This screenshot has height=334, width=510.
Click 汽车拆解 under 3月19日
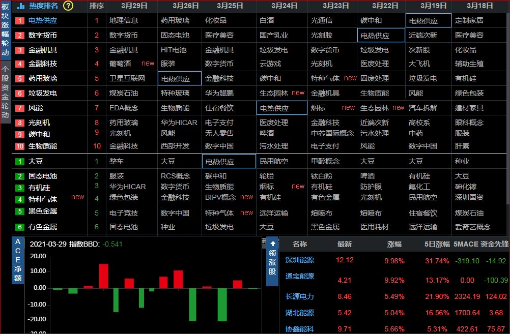click(423, 108)
